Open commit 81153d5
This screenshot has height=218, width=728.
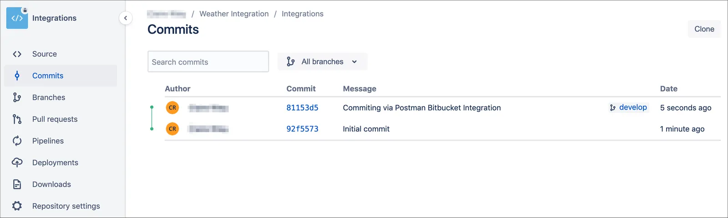302,108
